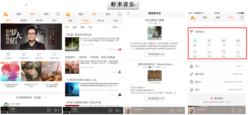Tap the 社区 house icon
The image size is (248, 115).
click(191, 90)
